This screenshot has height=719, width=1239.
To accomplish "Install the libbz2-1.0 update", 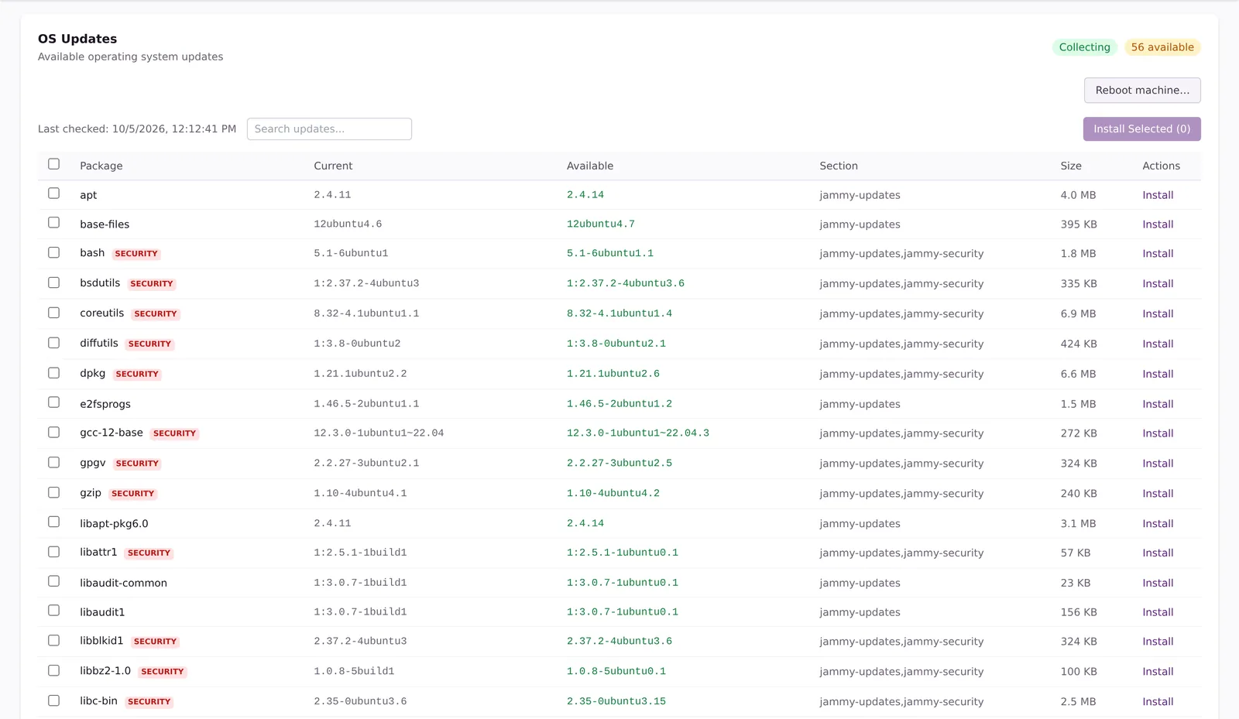I will (1158, 672).
